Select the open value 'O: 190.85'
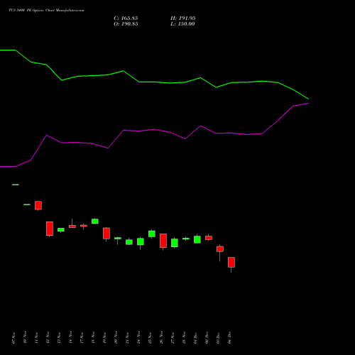355x355 pixels. point(126,24)
